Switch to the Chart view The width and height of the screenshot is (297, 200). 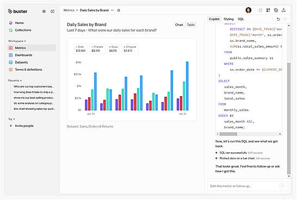179,25
